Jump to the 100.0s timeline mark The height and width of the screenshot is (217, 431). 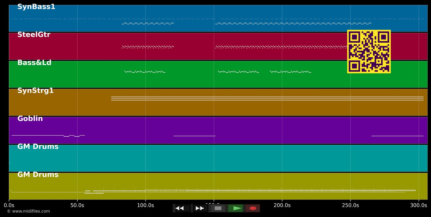click(145, 205)
